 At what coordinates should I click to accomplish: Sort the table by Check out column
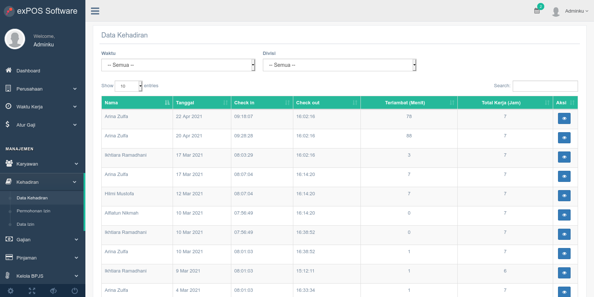(x=327, y=102)
